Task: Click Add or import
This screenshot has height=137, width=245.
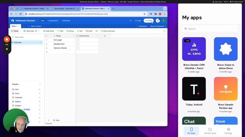Action: 35,26
